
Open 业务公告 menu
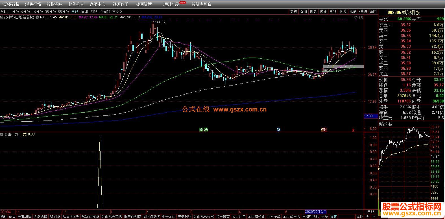point(76,4)
